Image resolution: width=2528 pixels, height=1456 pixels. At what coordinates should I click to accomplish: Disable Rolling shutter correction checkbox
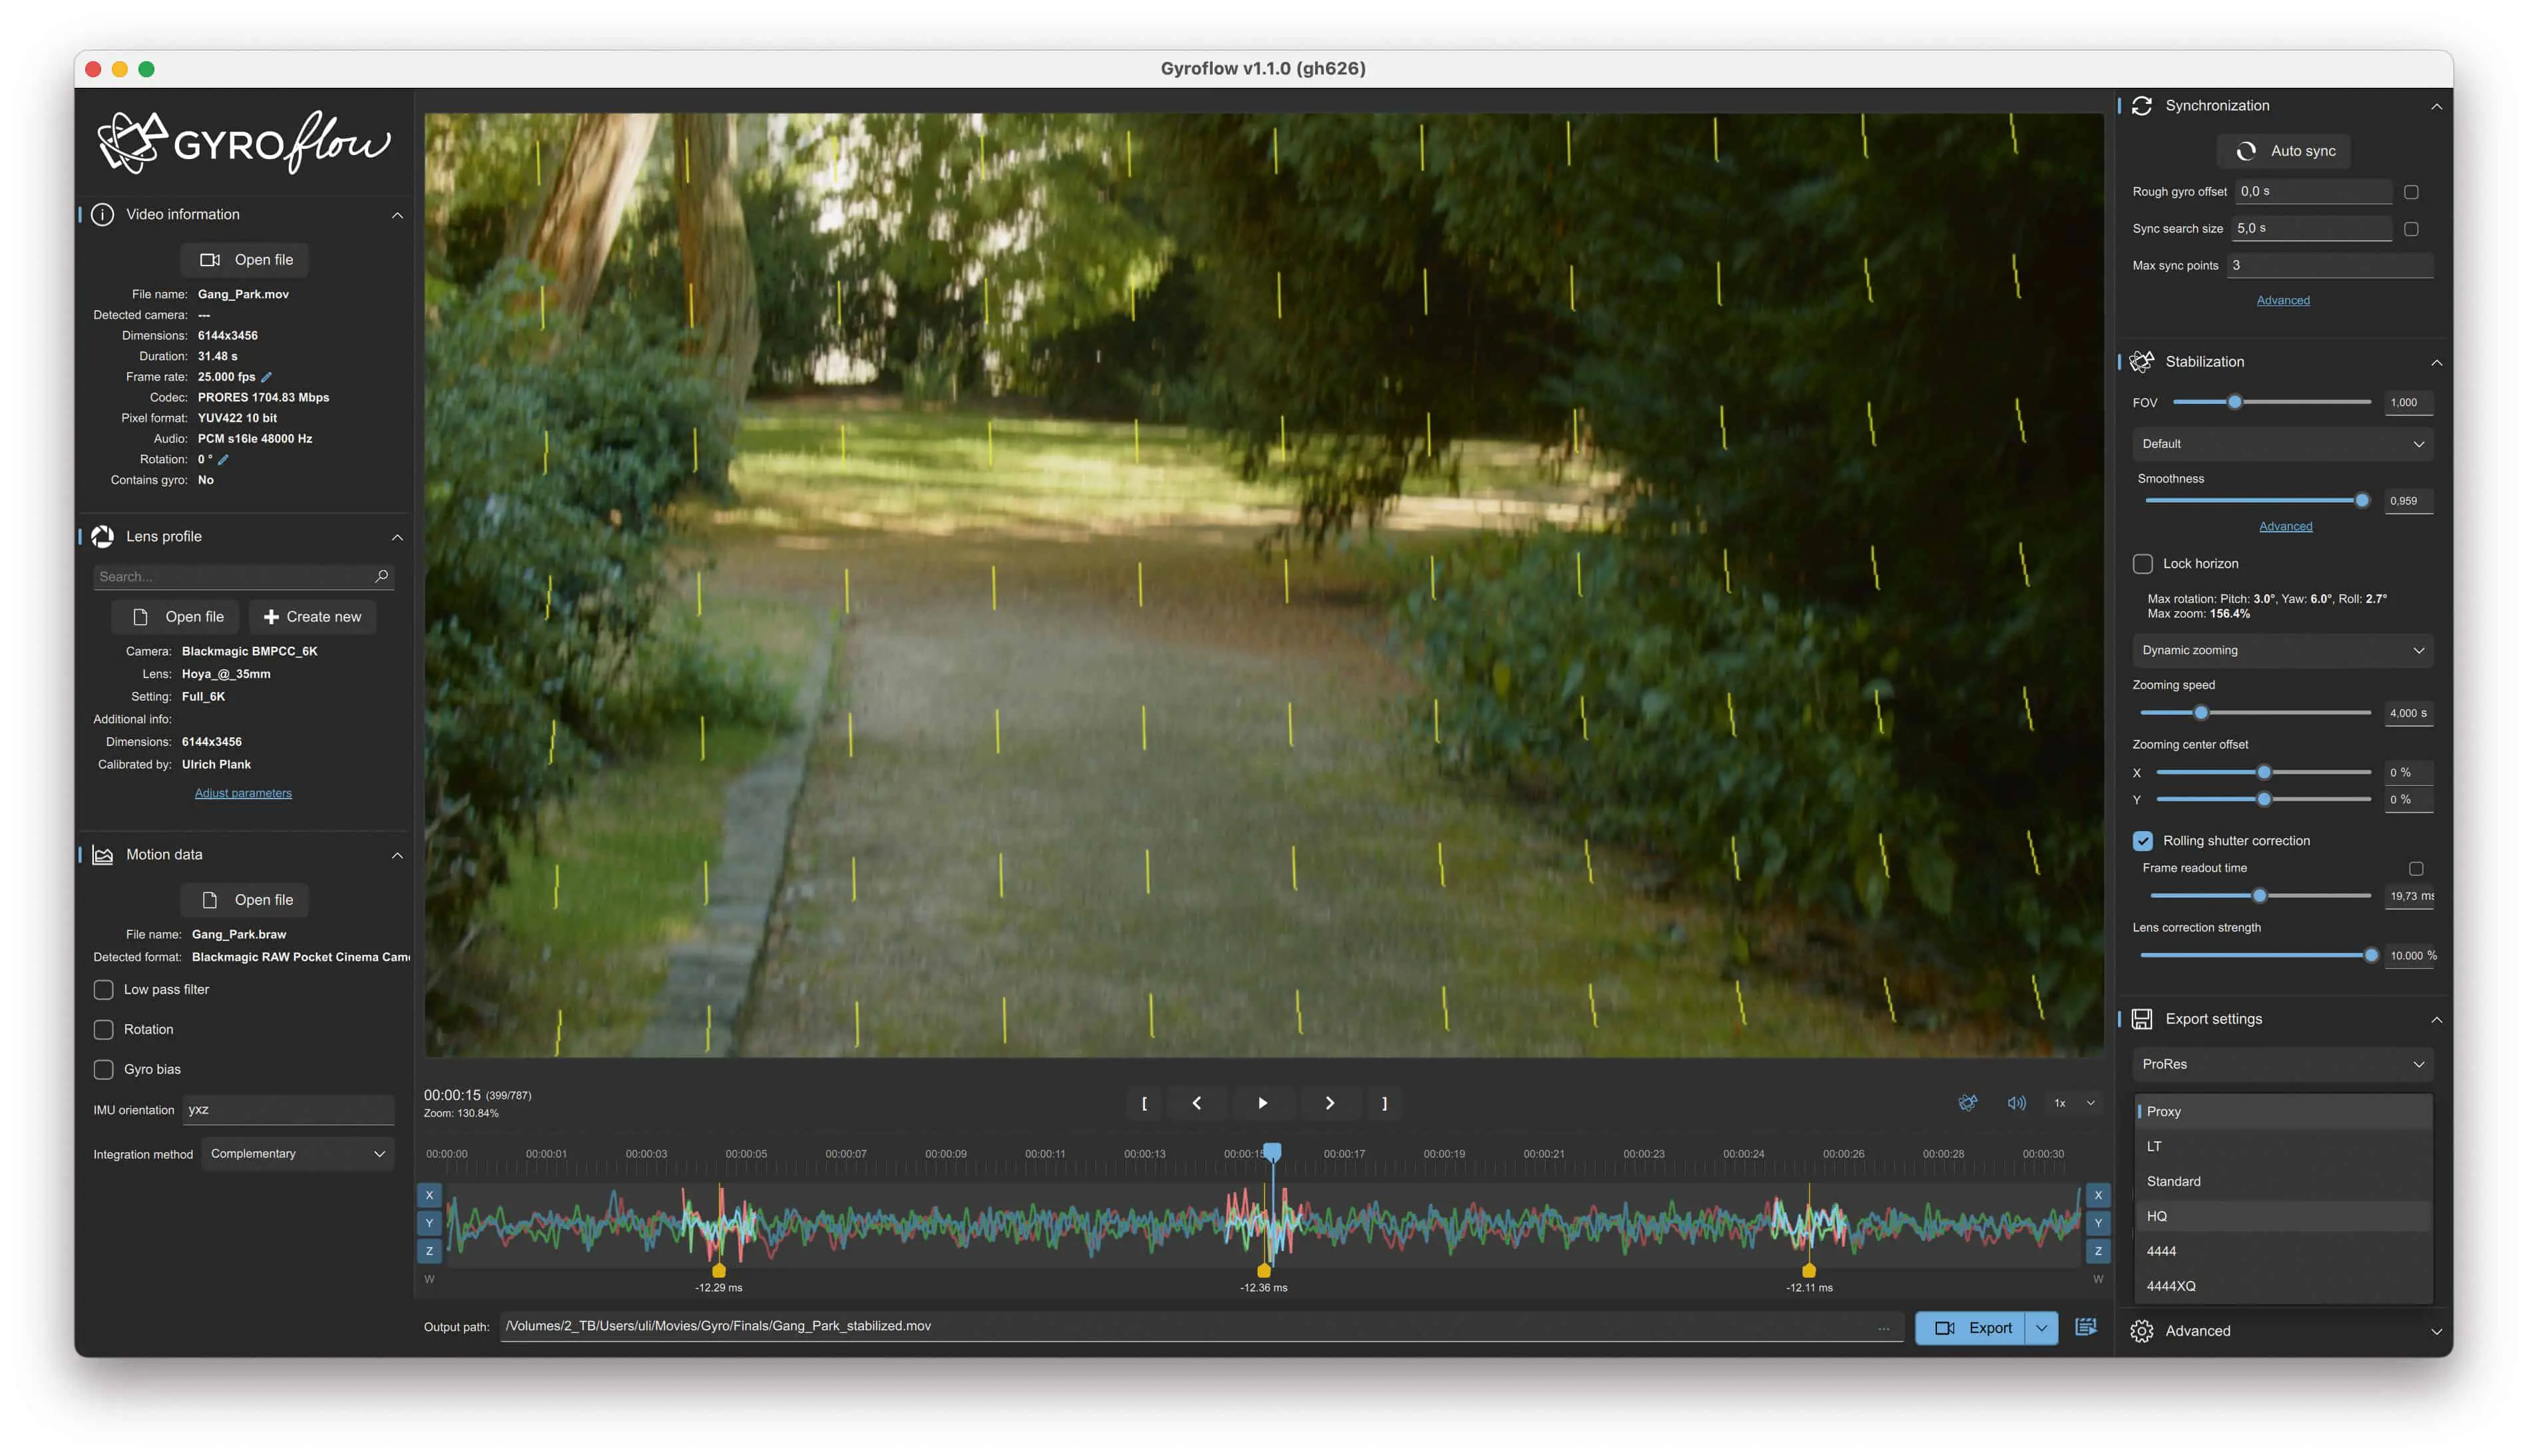click(x=2142, y=841)
